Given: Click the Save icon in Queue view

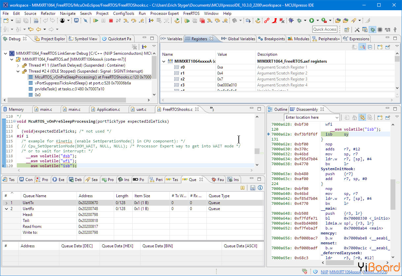Looking at the screenshot, I should (x=253, y=188).
